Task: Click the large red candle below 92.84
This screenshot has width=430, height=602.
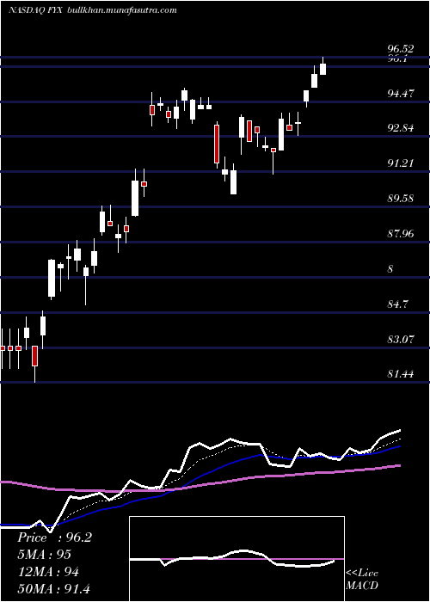Action: (x=217, y=144)
